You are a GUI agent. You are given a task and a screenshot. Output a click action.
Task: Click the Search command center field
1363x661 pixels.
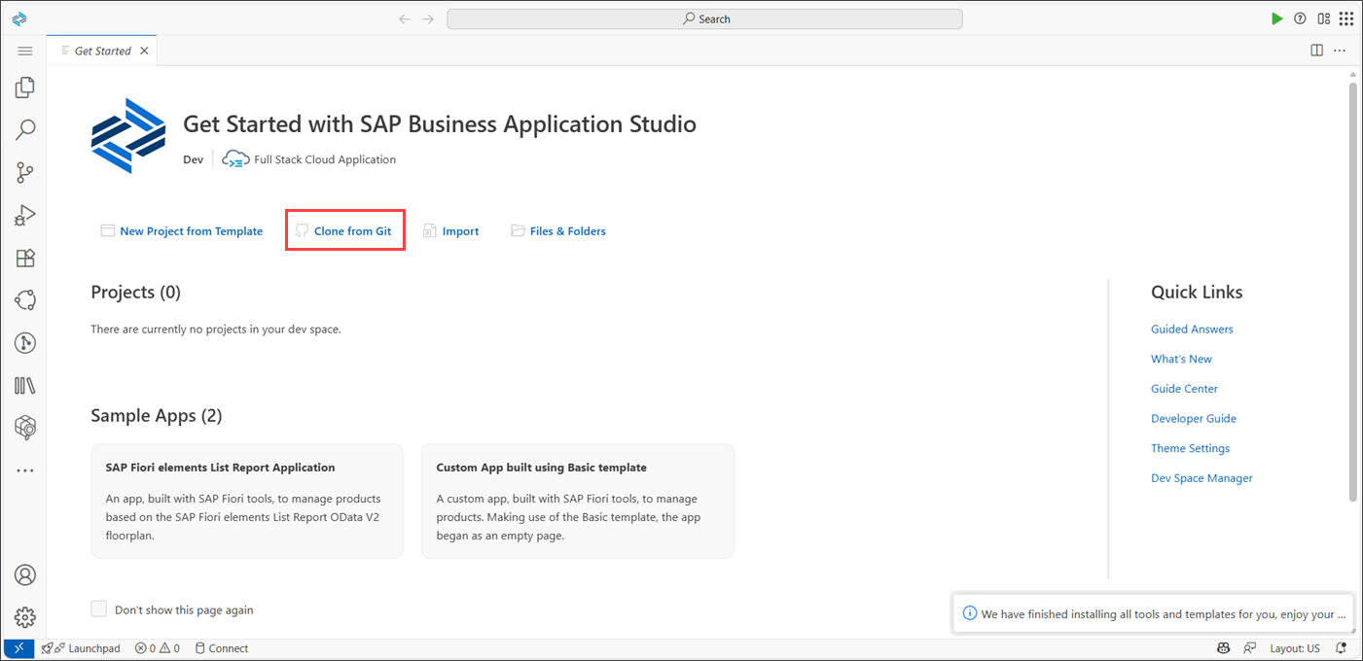point(704,18)
